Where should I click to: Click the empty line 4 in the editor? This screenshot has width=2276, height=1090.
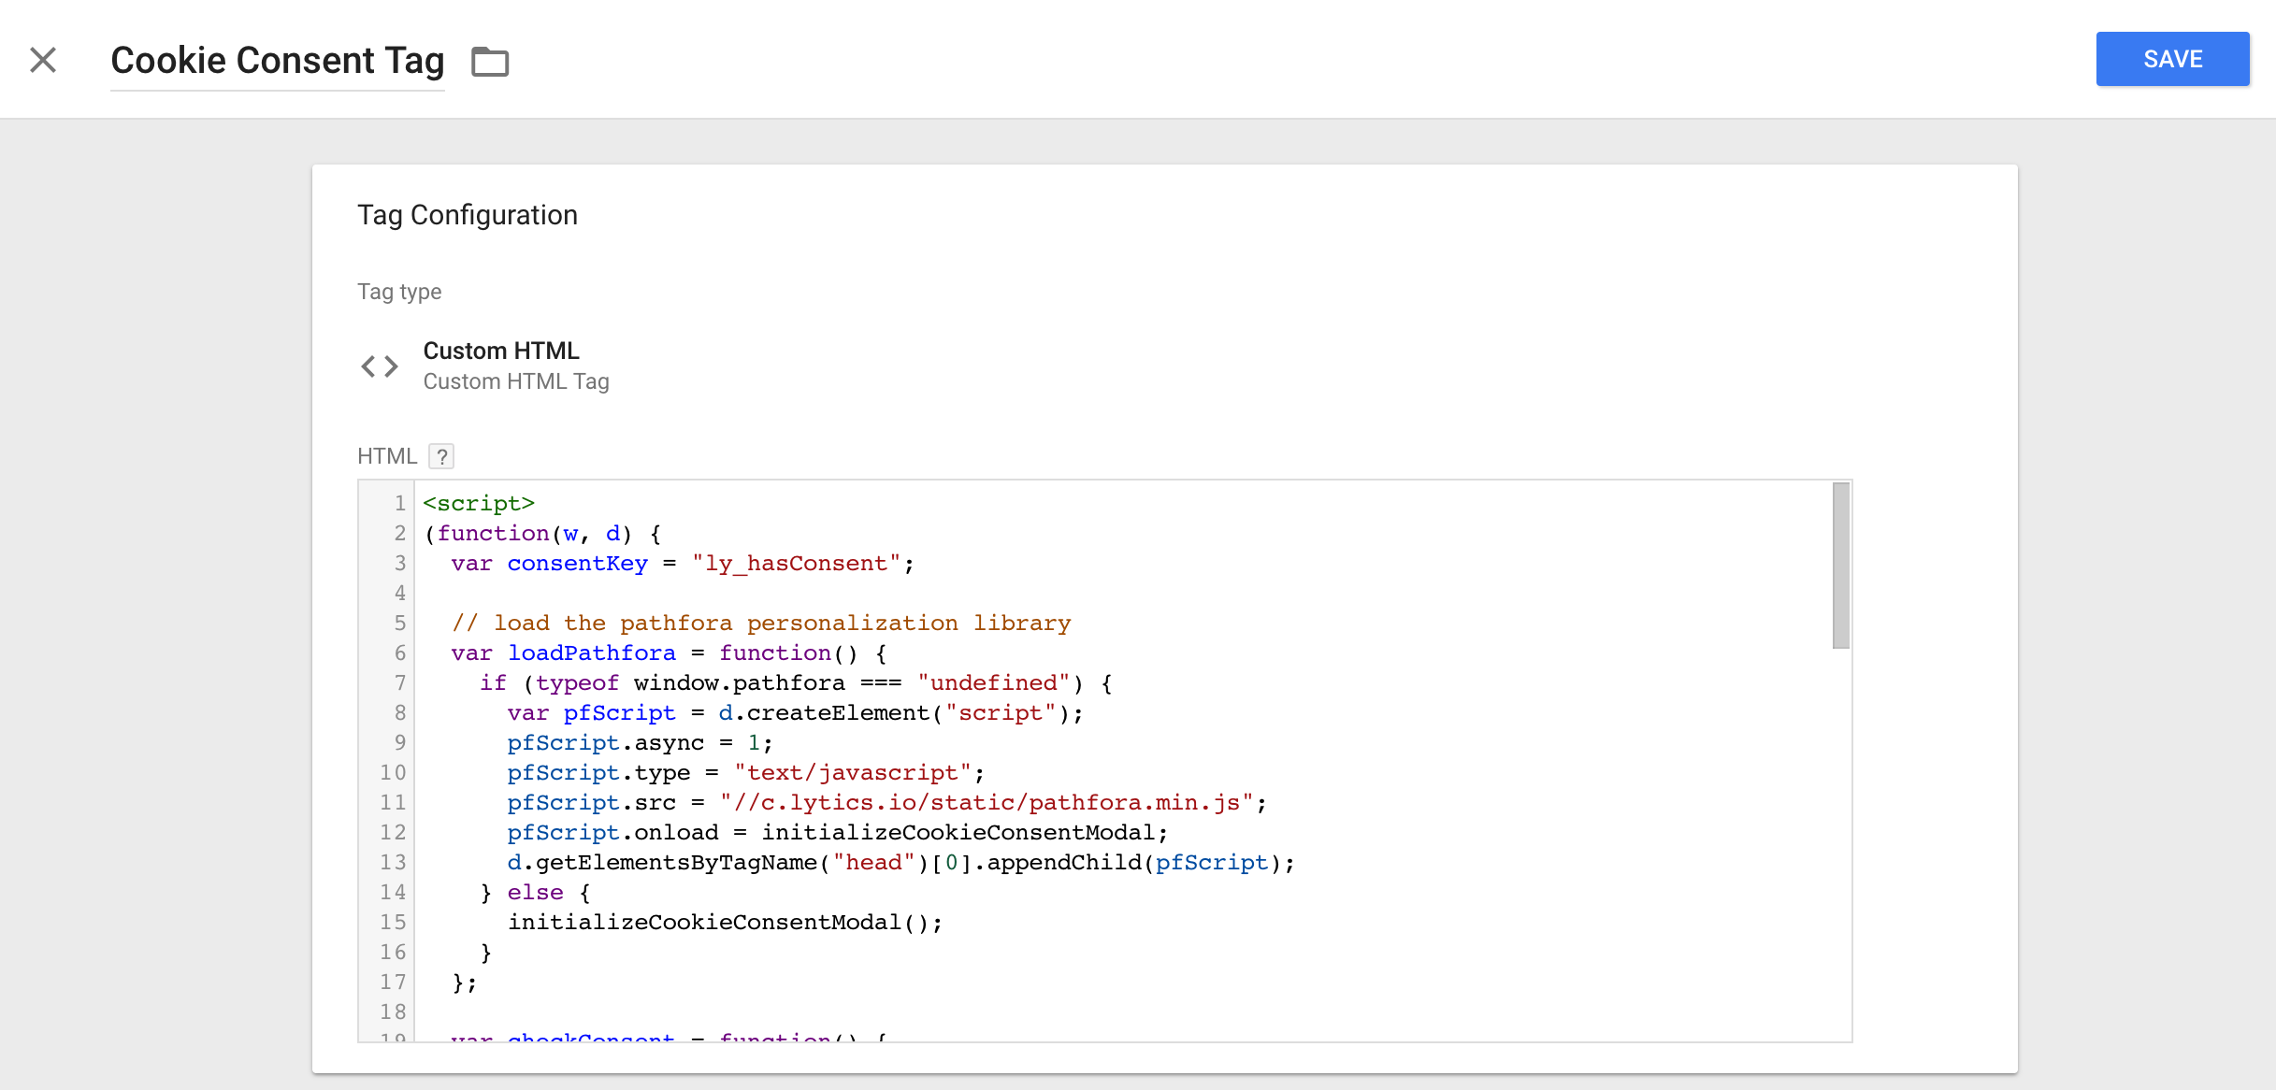click(748, 594)
